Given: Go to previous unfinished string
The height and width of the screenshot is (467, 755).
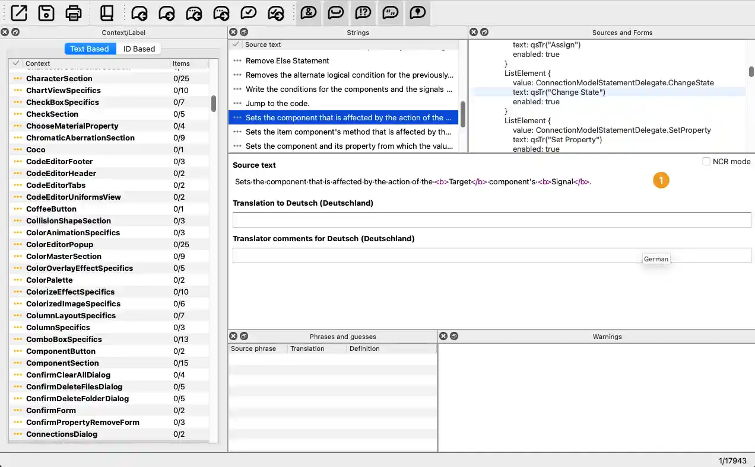Looking at the screenshot, I should [x=194, y=12].
